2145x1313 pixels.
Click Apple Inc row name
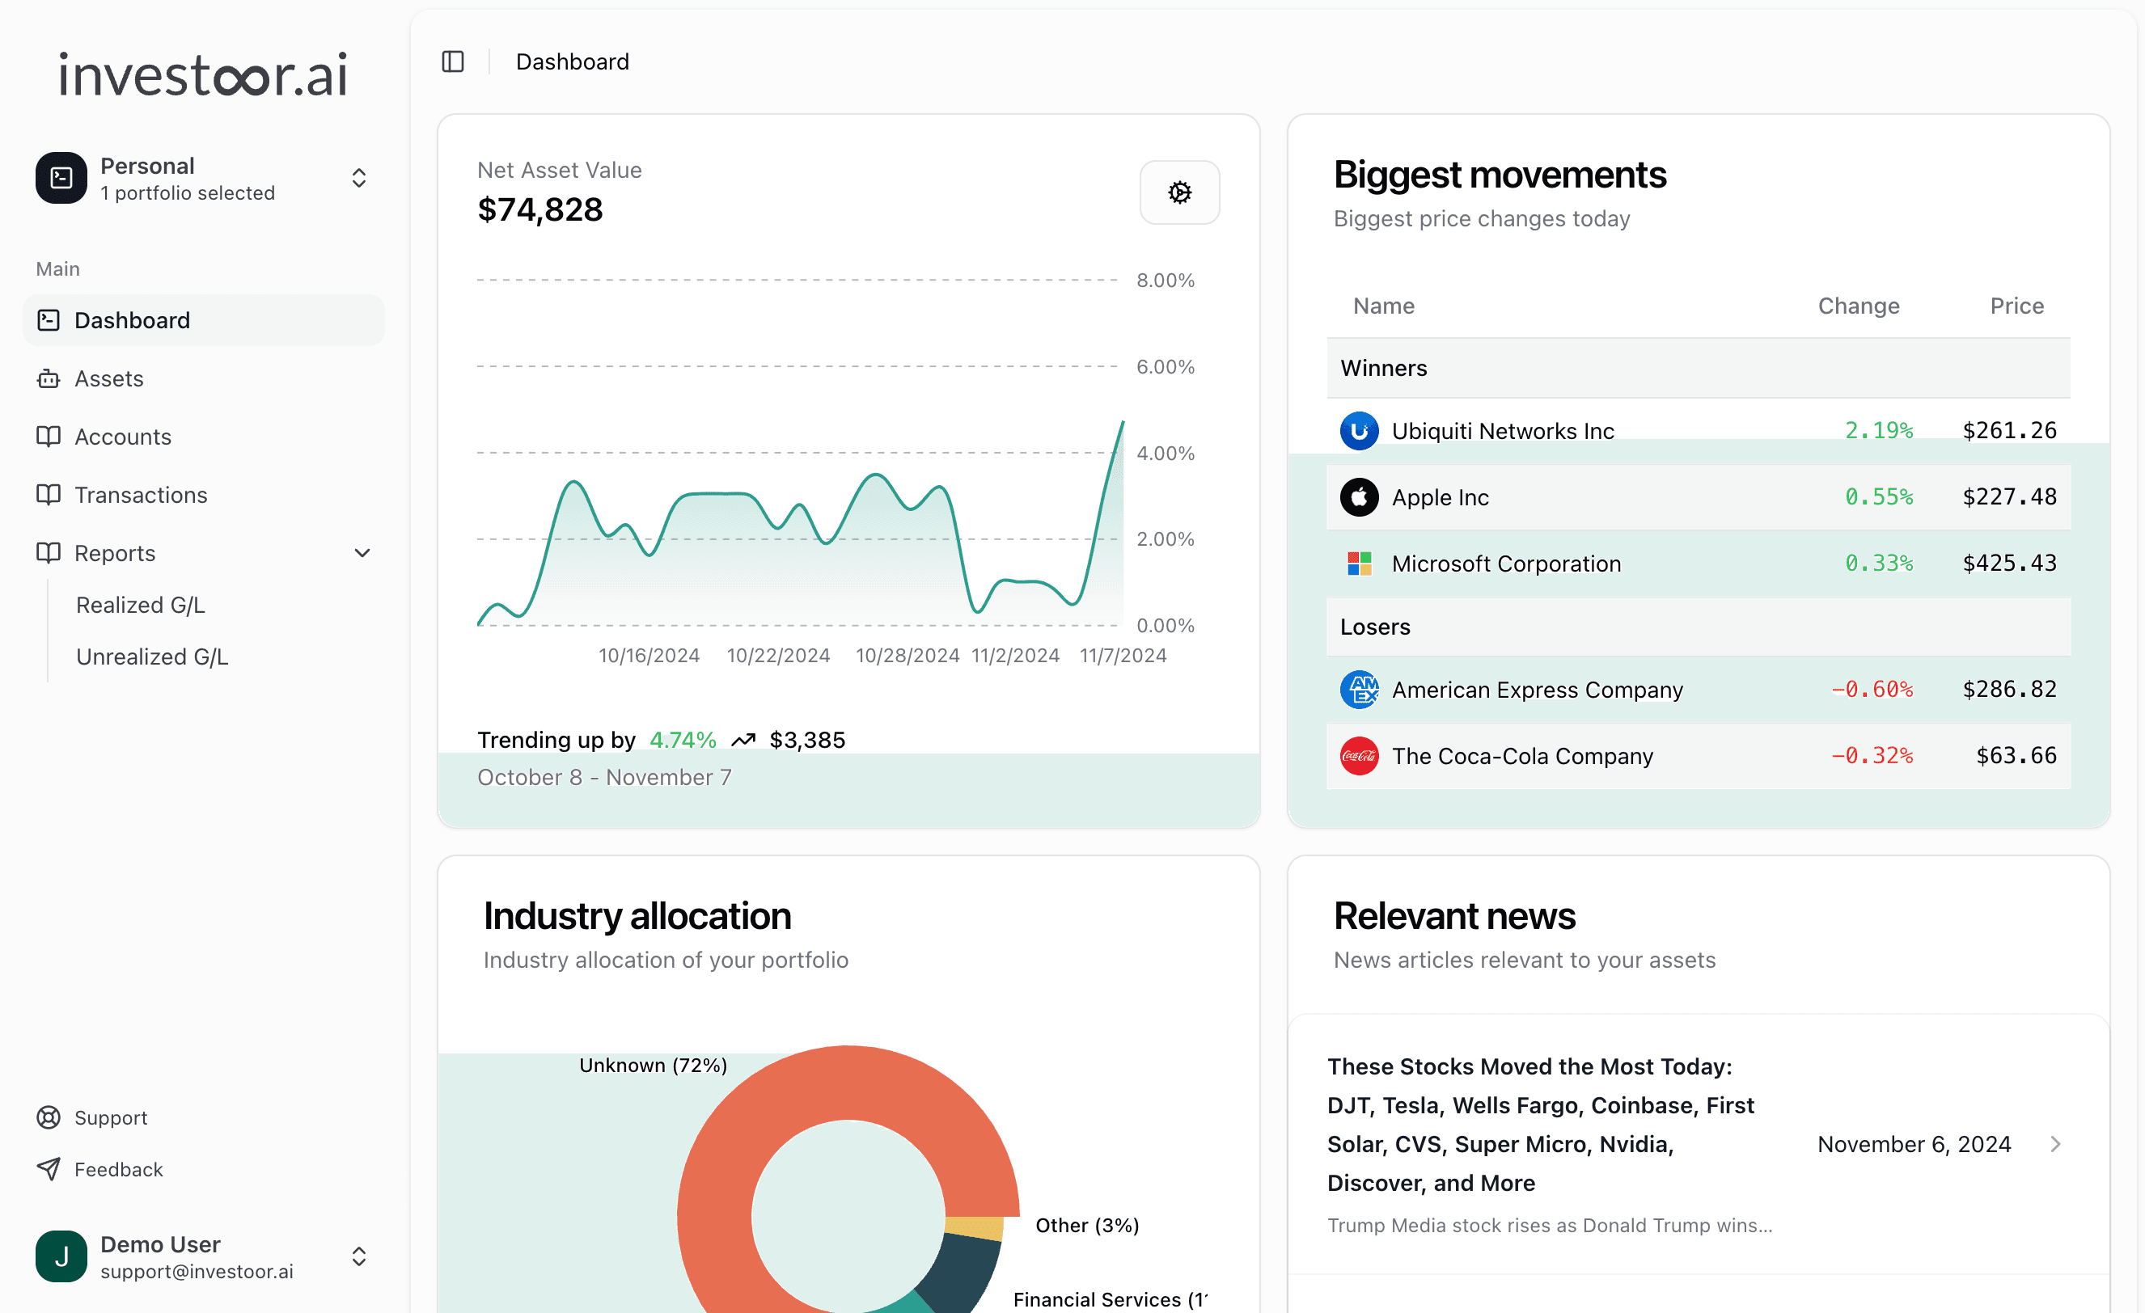pyautogui.click(x=1440, y=498)
